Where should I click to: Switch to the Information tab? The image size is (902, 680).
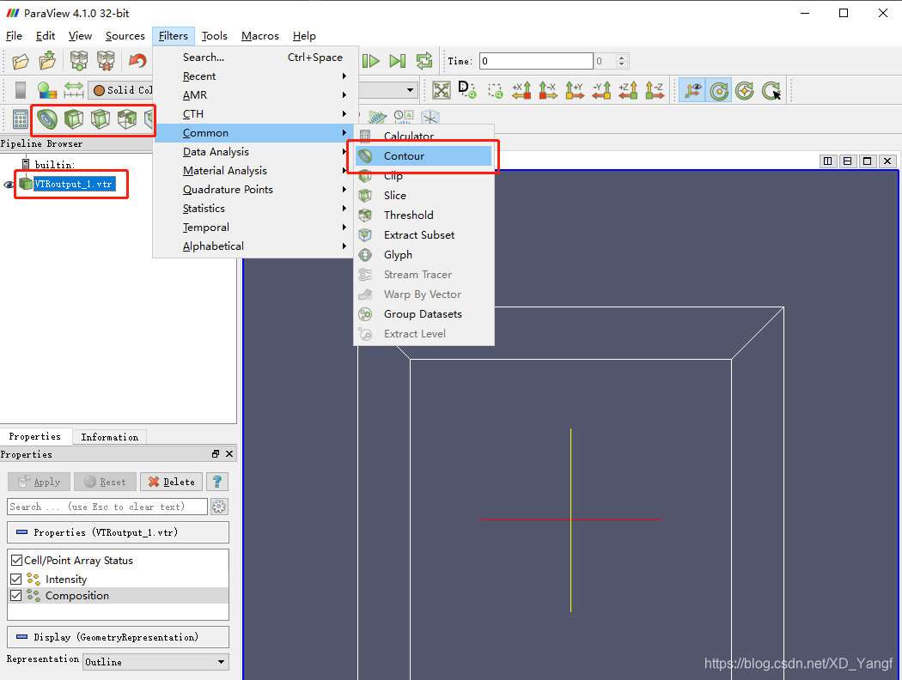pos(109,437)
